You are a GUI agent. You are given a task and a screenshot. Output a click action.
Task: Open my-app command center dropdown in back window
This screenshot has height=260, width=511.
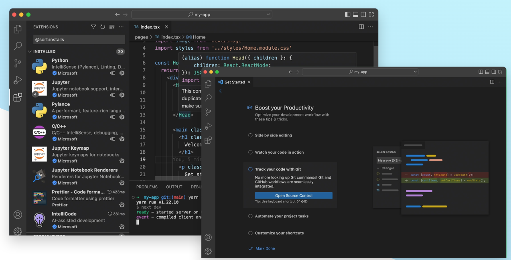click(268, 14)
